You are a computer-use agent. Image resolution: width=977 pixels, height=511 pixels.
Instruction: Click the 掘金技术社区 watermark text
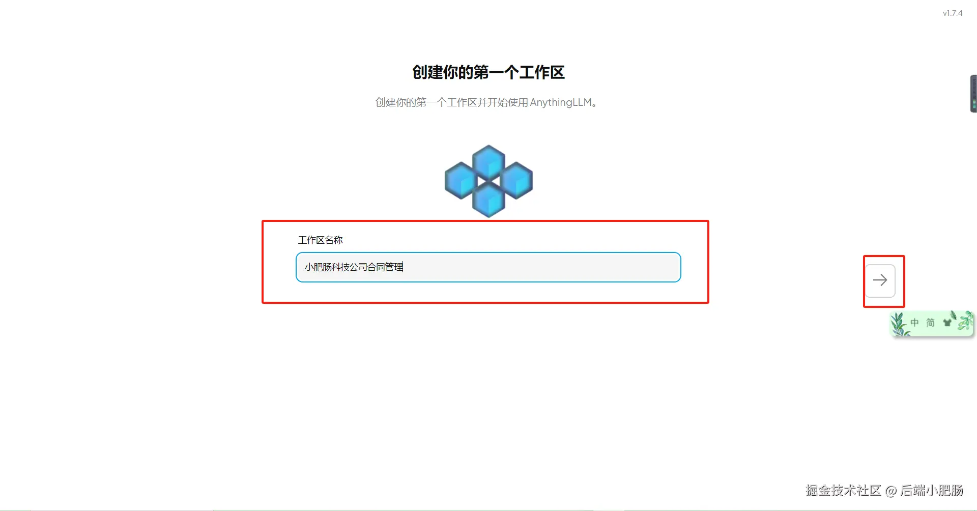(x=843, y=490)
